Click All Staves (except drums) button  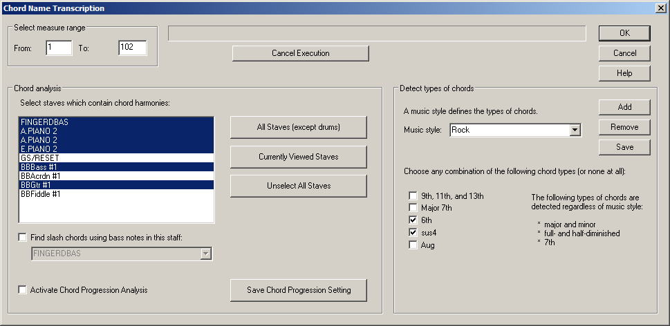[x=298, y=128]
